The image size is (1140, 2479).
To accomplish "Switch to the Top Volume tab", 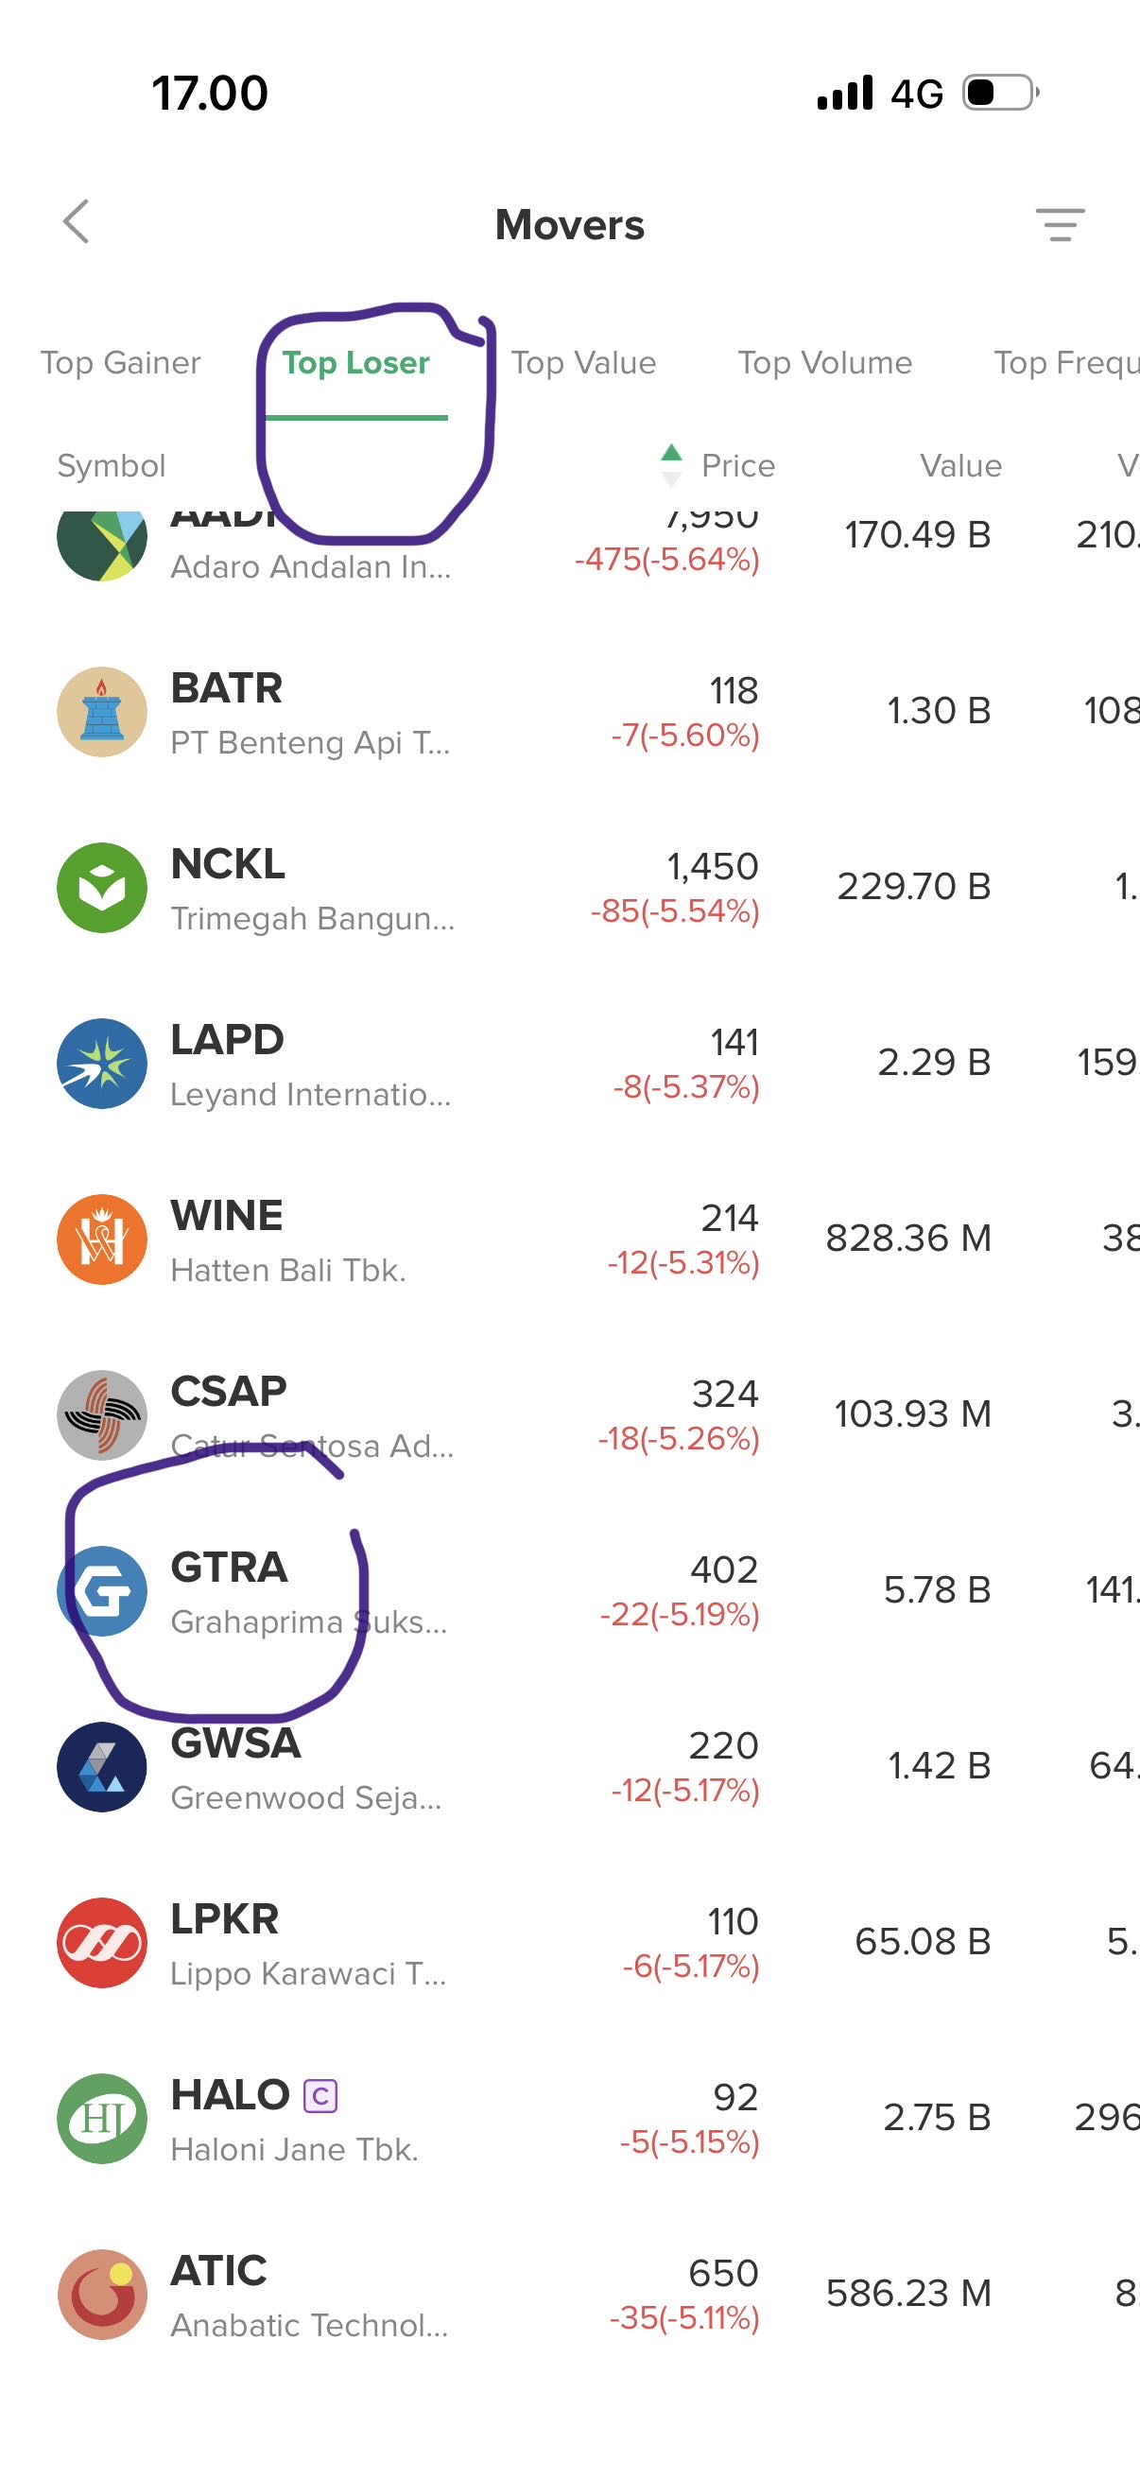I will coord(824,363).
